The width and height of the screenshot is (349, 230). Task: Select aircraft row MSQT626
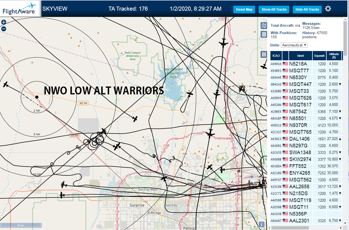tap(306, 98)
